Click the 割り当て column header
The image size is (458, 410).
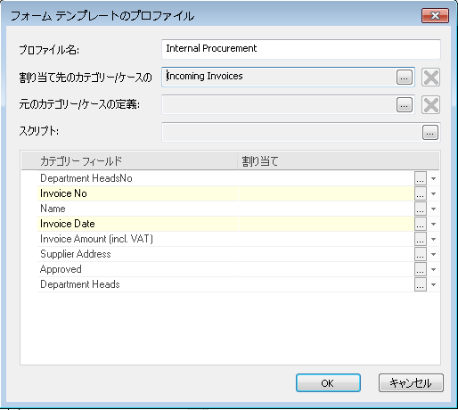click(339, 161)
